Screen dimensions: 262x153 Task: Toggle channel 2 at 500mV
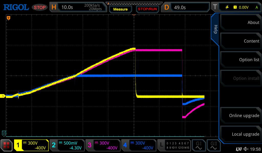[67, 145]
